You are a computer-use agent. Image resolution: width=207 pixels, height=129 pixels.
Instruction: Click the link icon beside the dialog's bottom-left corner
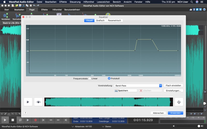pos(20,114)
